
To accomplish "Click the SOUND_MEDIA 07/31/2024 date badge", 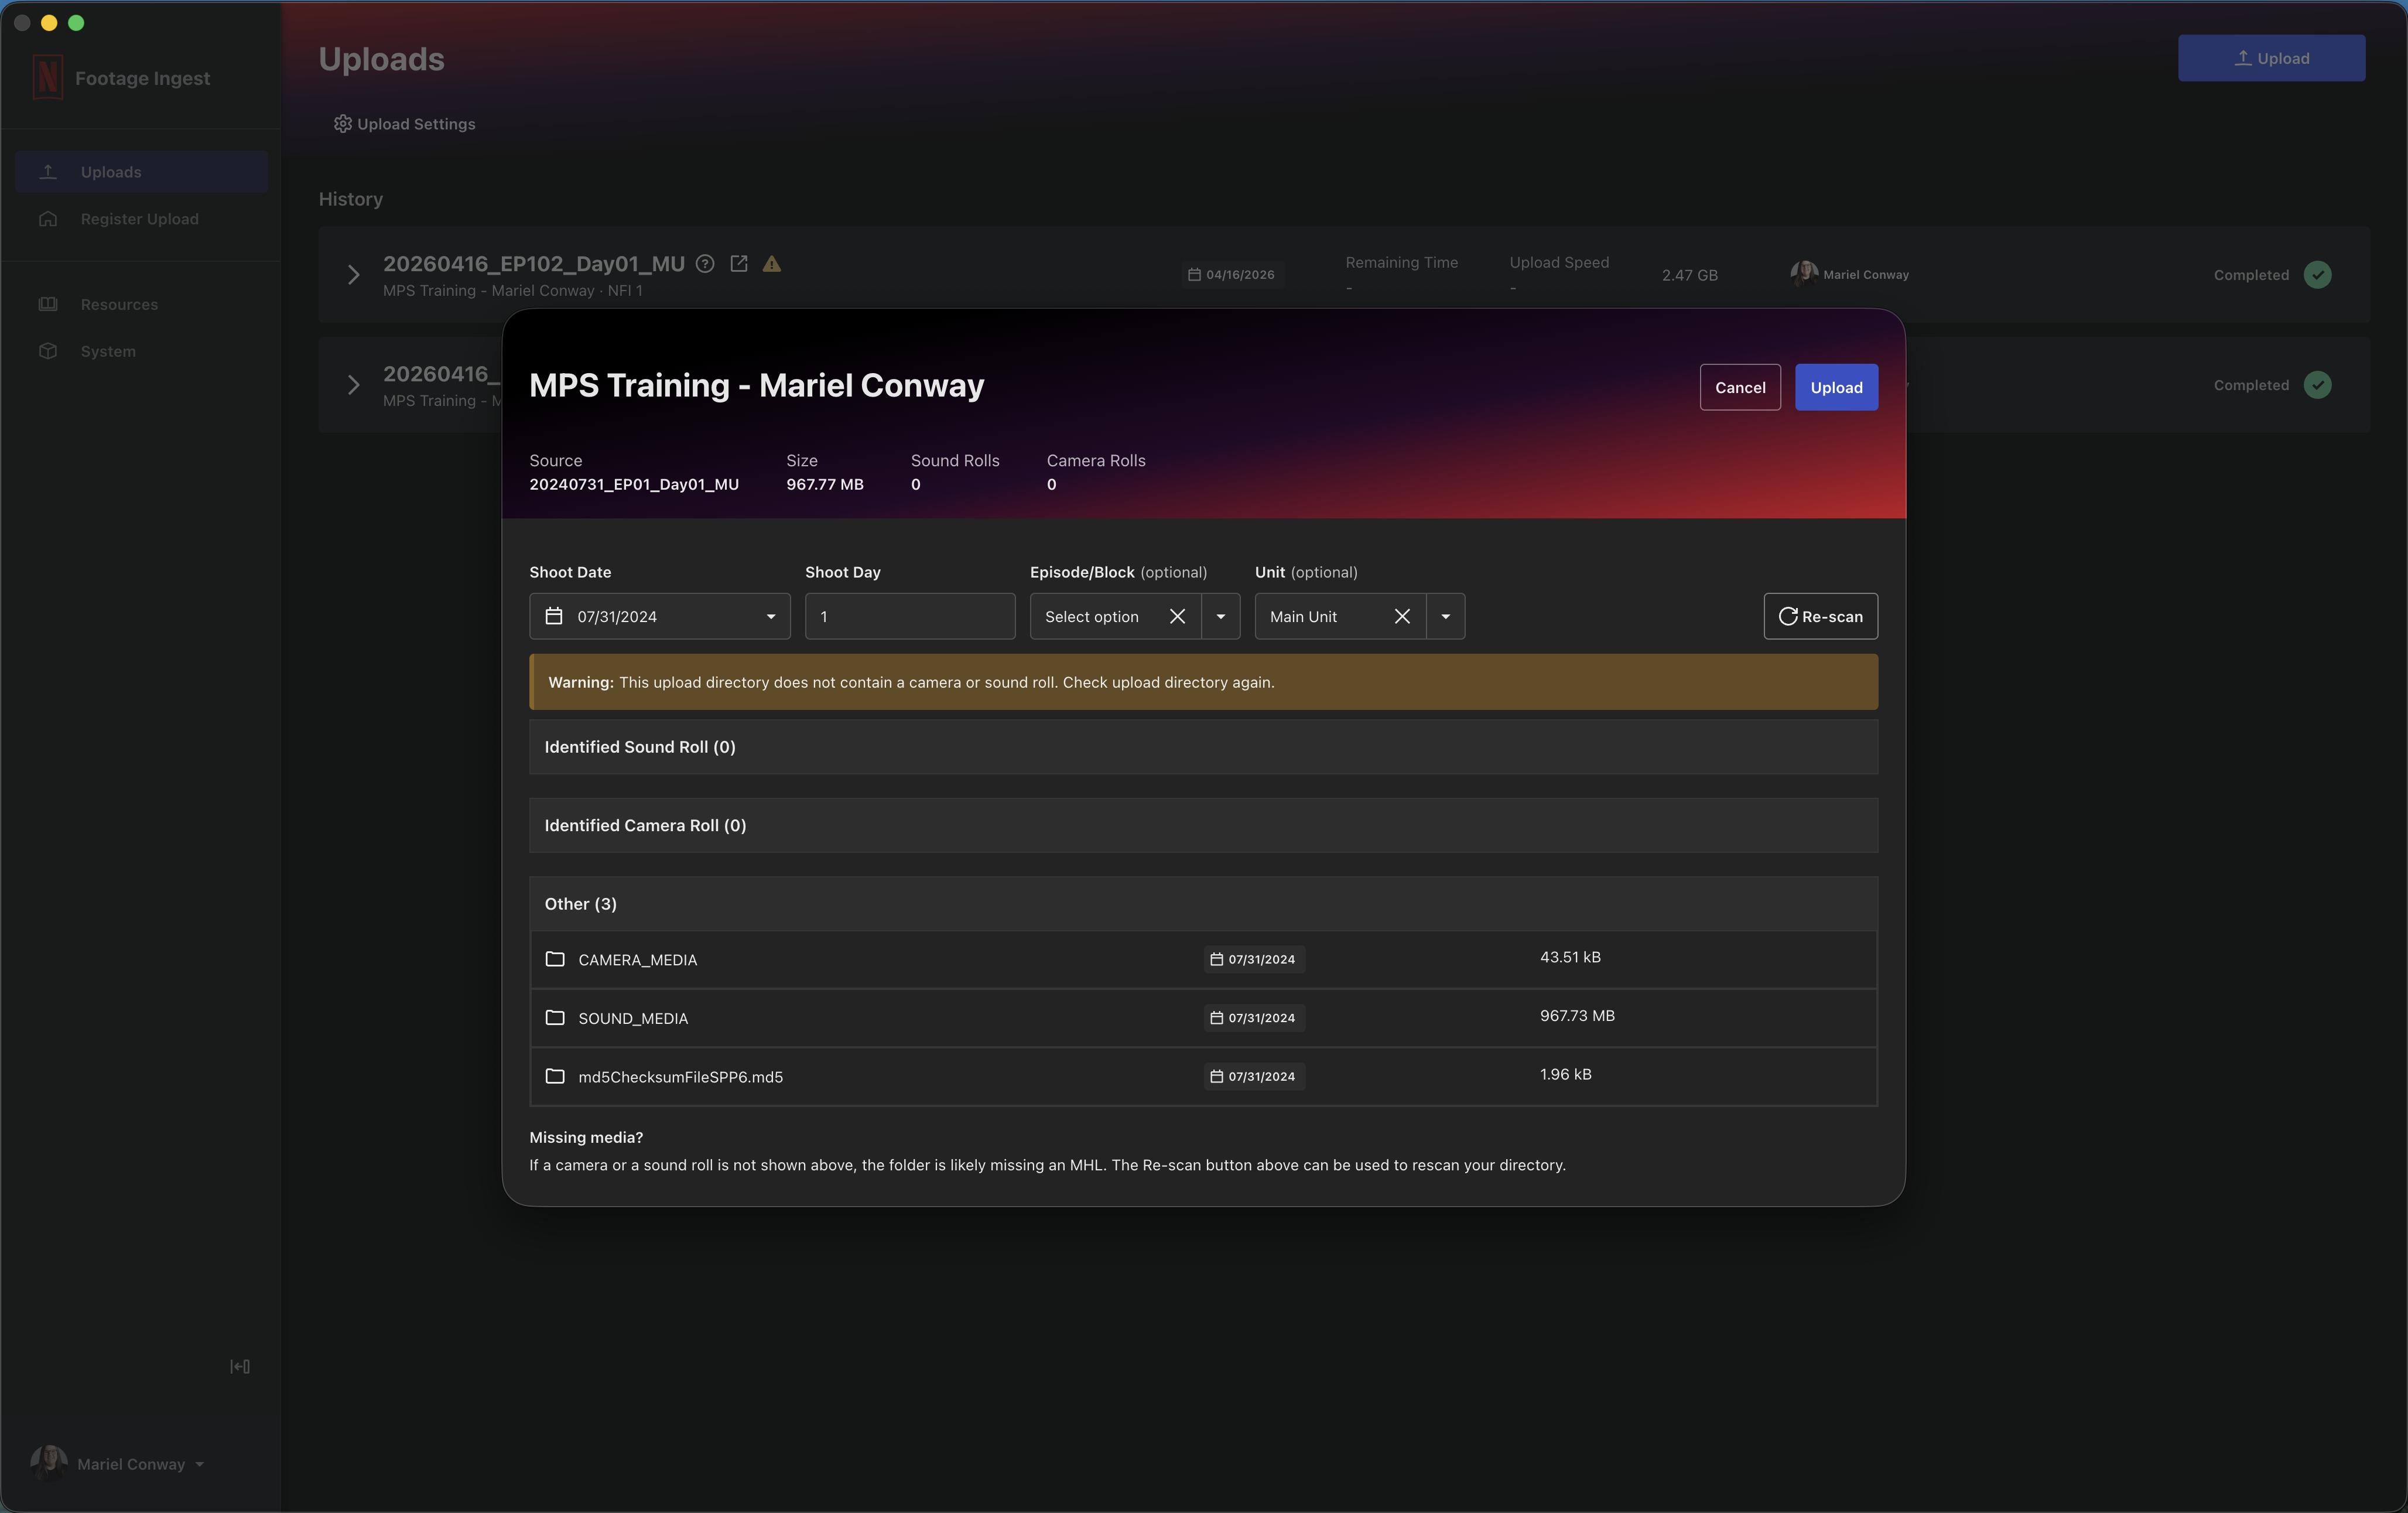I will (x=1254, y=1018).
